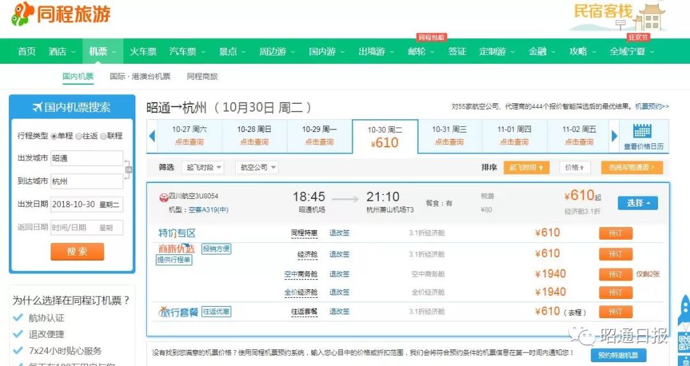Image resolution: width=690 pixels, height=366 pixels.
Task: Click the next dates arrow
Action: click(615, 136)
